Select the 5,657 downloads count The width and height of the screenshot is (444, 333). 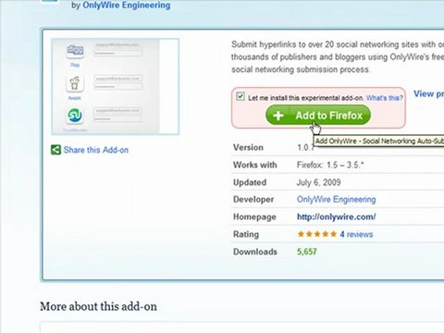click(x=307, y=252)
